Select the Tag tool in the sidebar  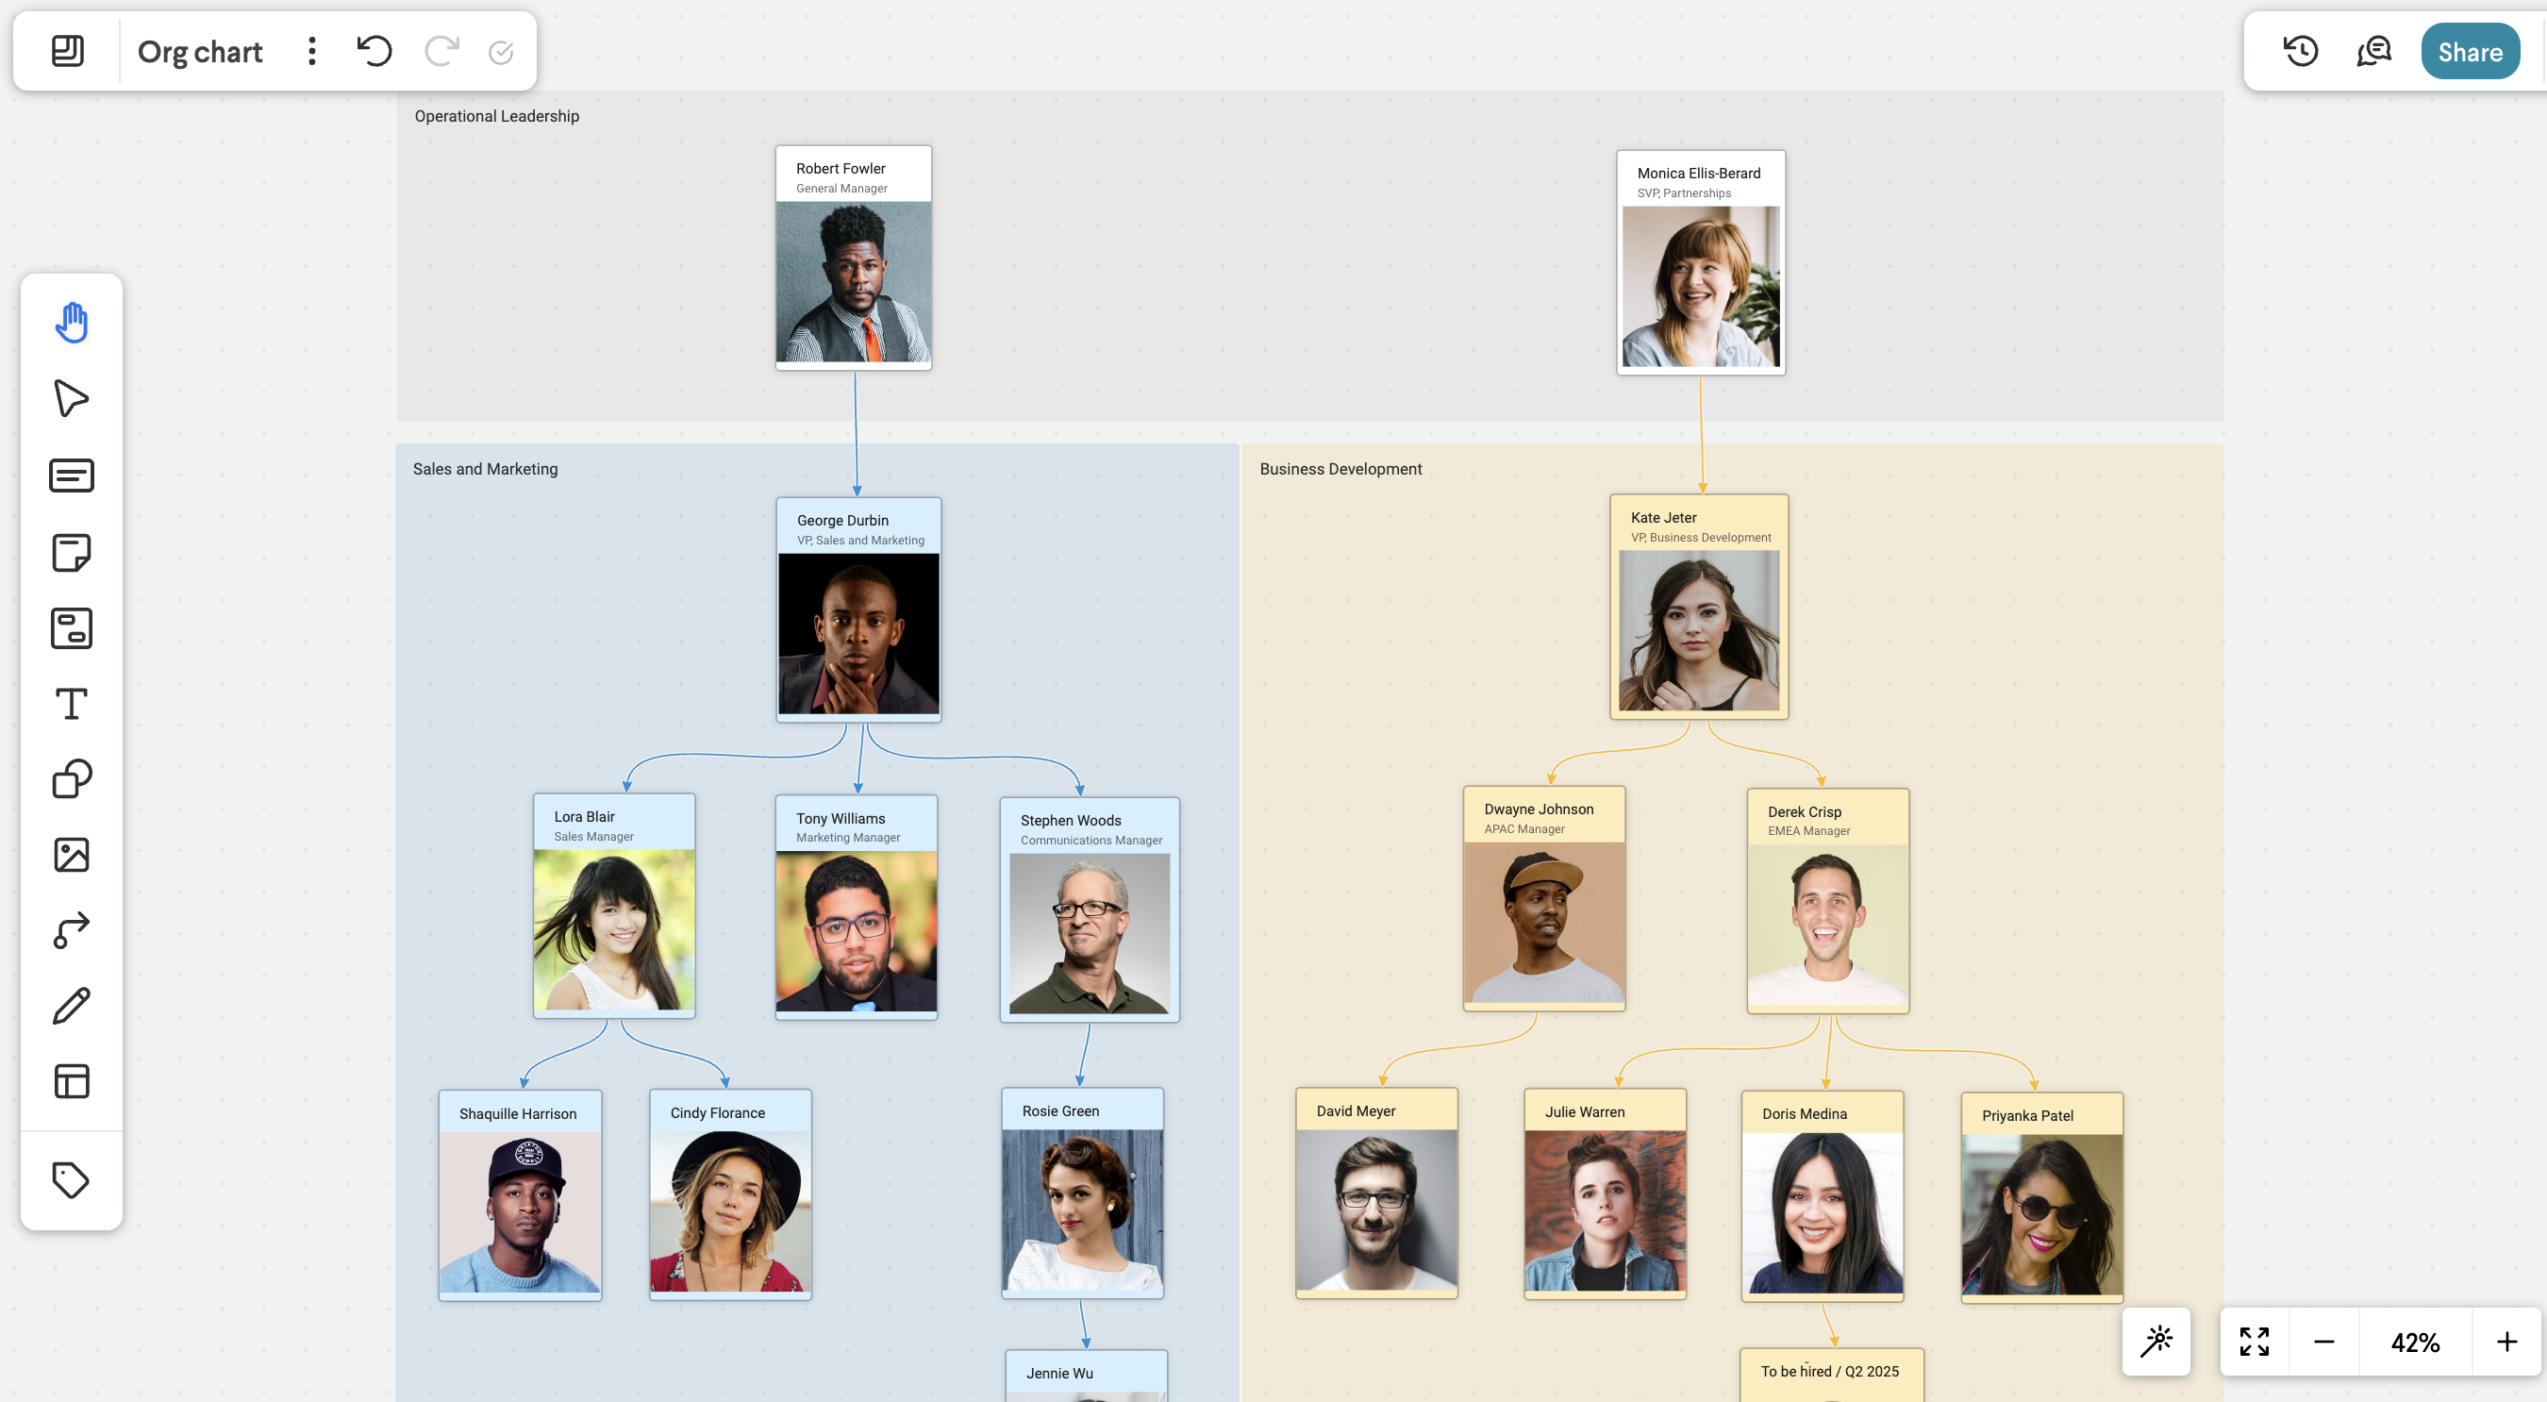point(70,1179)
